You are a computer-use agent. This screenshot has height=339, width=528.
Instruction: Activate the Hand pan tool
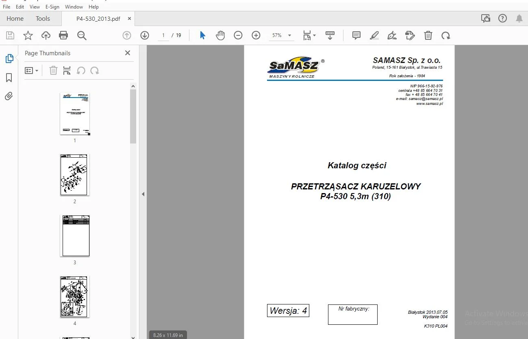220,35
